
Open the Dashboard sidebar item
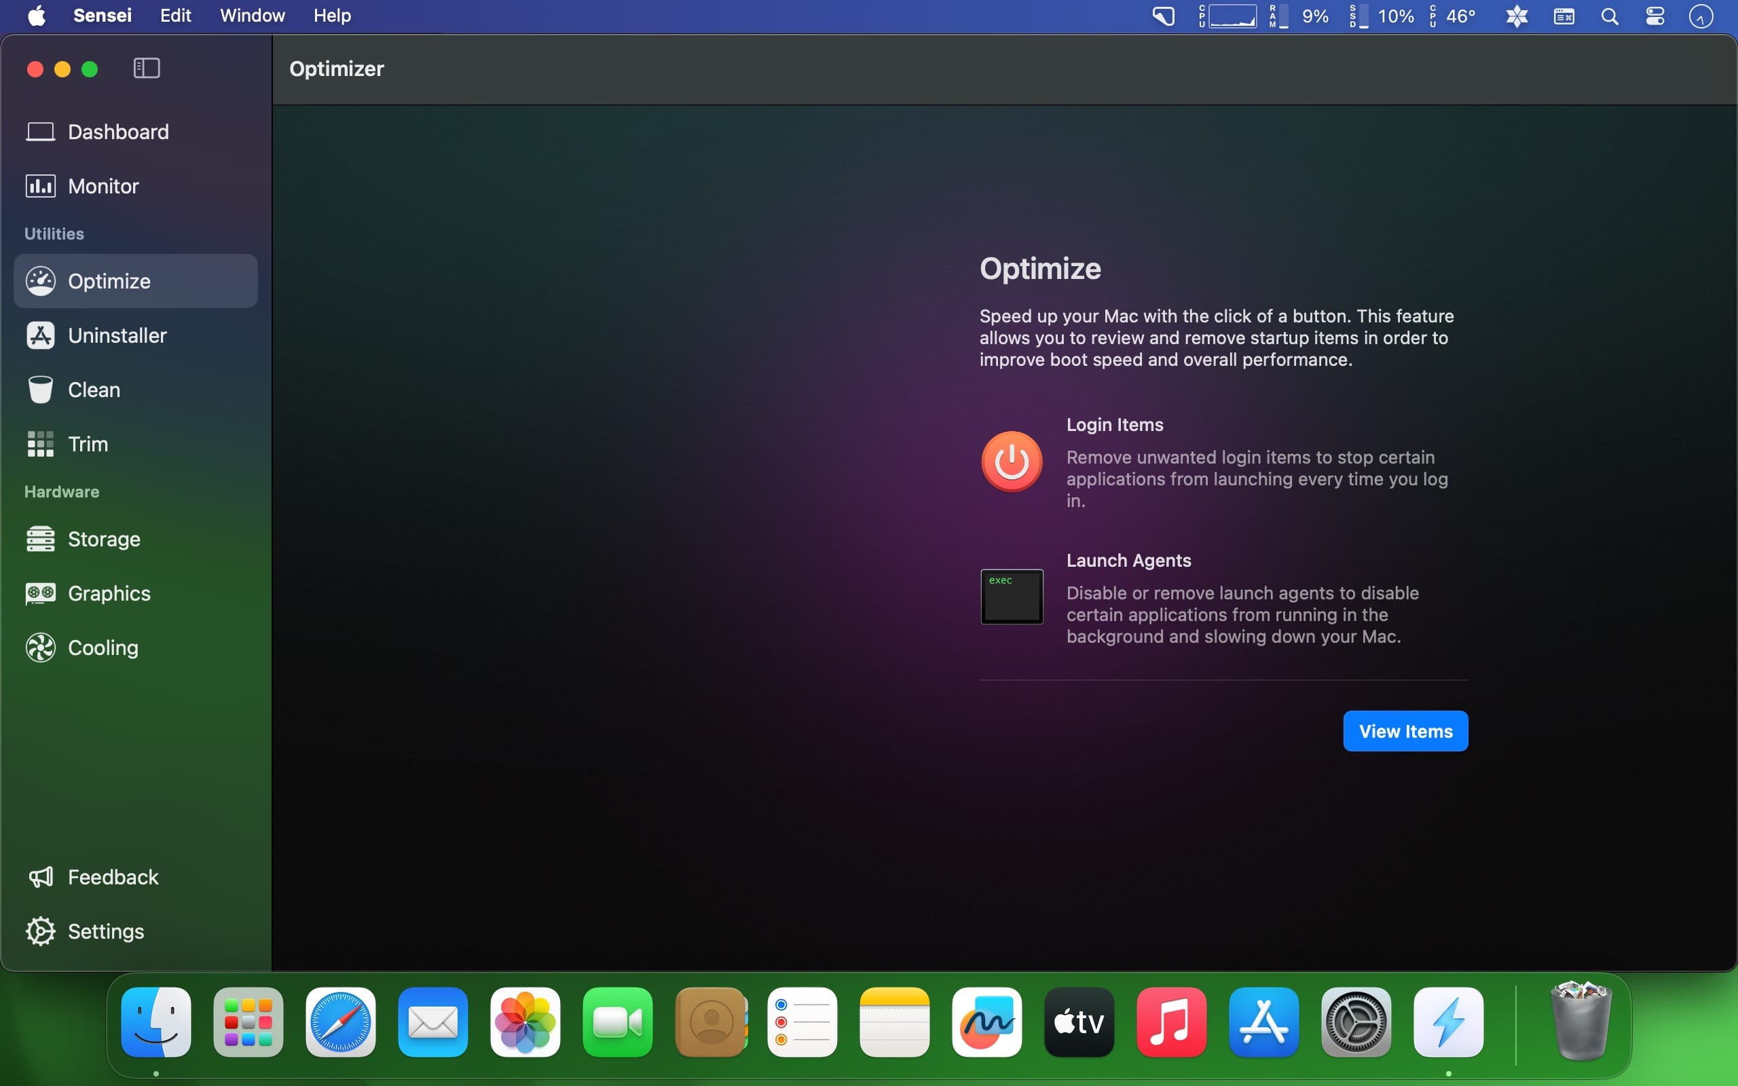pyautogui.click(x=117, y=132)
